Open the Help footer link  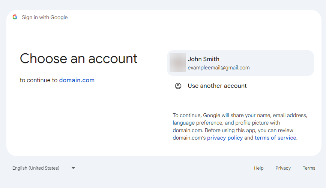[258, 168]
